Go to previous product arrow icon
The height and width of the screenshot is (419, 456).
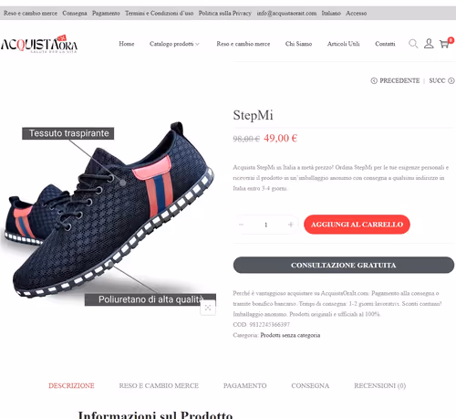(x=374, y=80)
